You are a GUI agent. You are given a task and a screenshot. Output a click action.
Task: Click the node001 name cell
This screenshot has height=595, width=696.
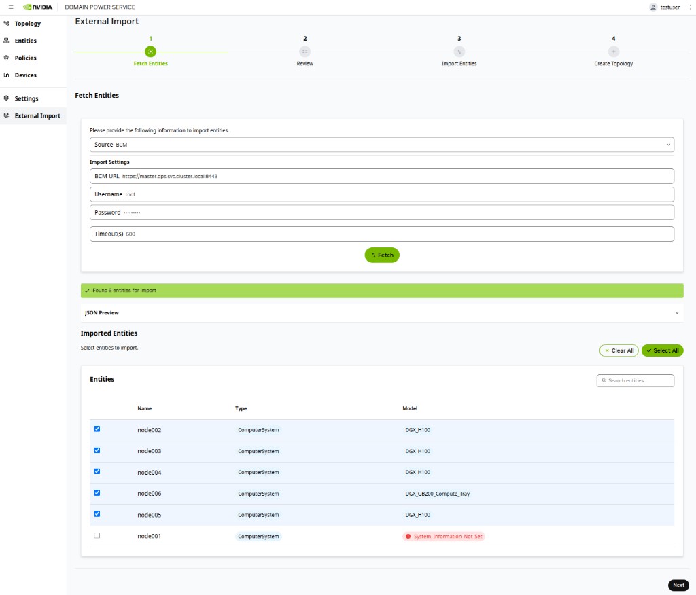click(x=149, y=537)
